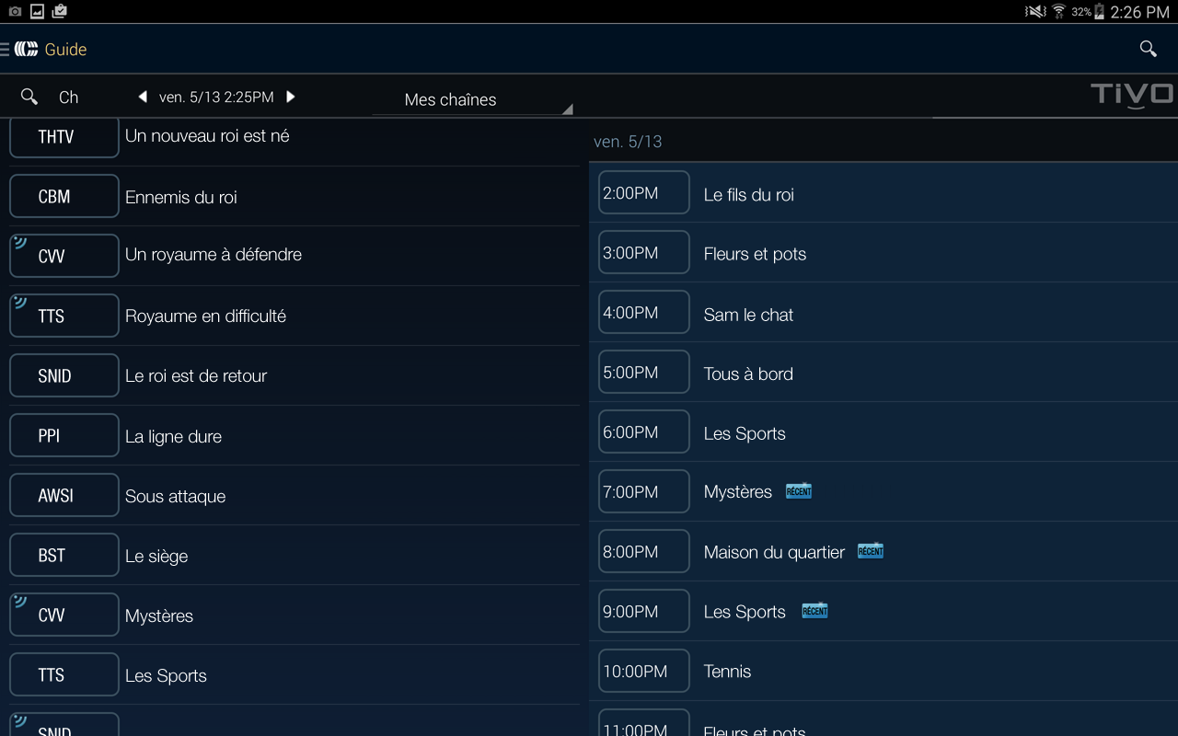This screenshot has height=736, width=1178.
Task: Click the TiVo logo
Action: [x=1131, y=94]
